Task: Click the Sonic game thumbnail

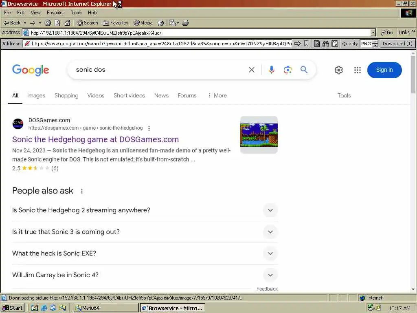Action: 259,134
